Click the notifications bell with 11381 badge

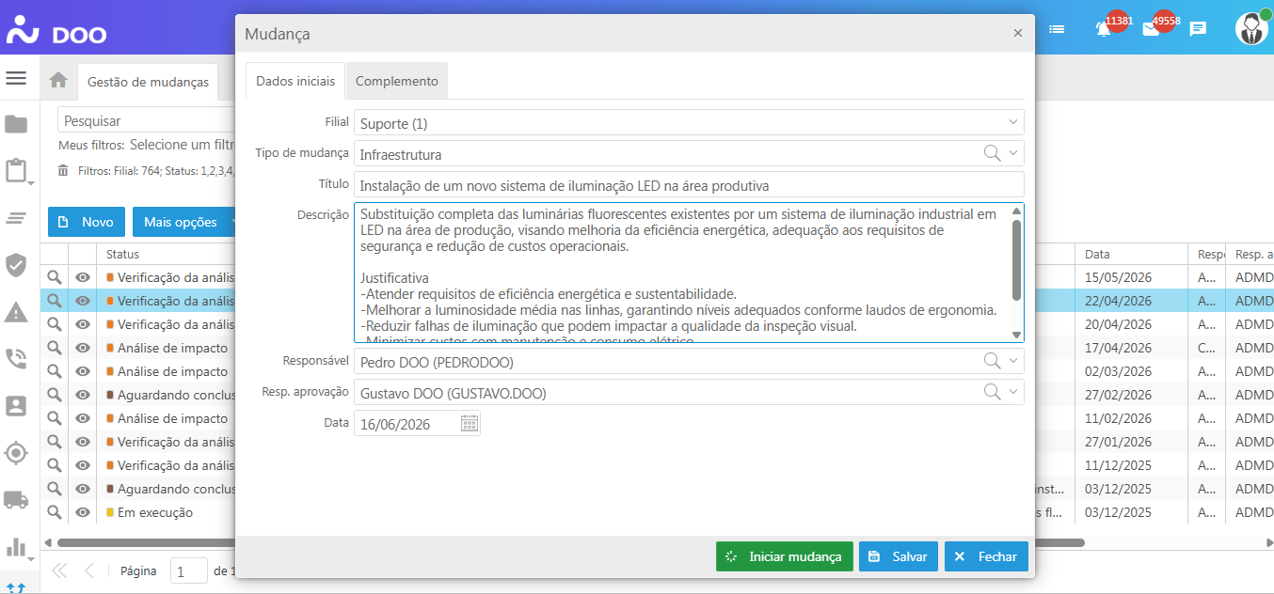click(1105, 29)
